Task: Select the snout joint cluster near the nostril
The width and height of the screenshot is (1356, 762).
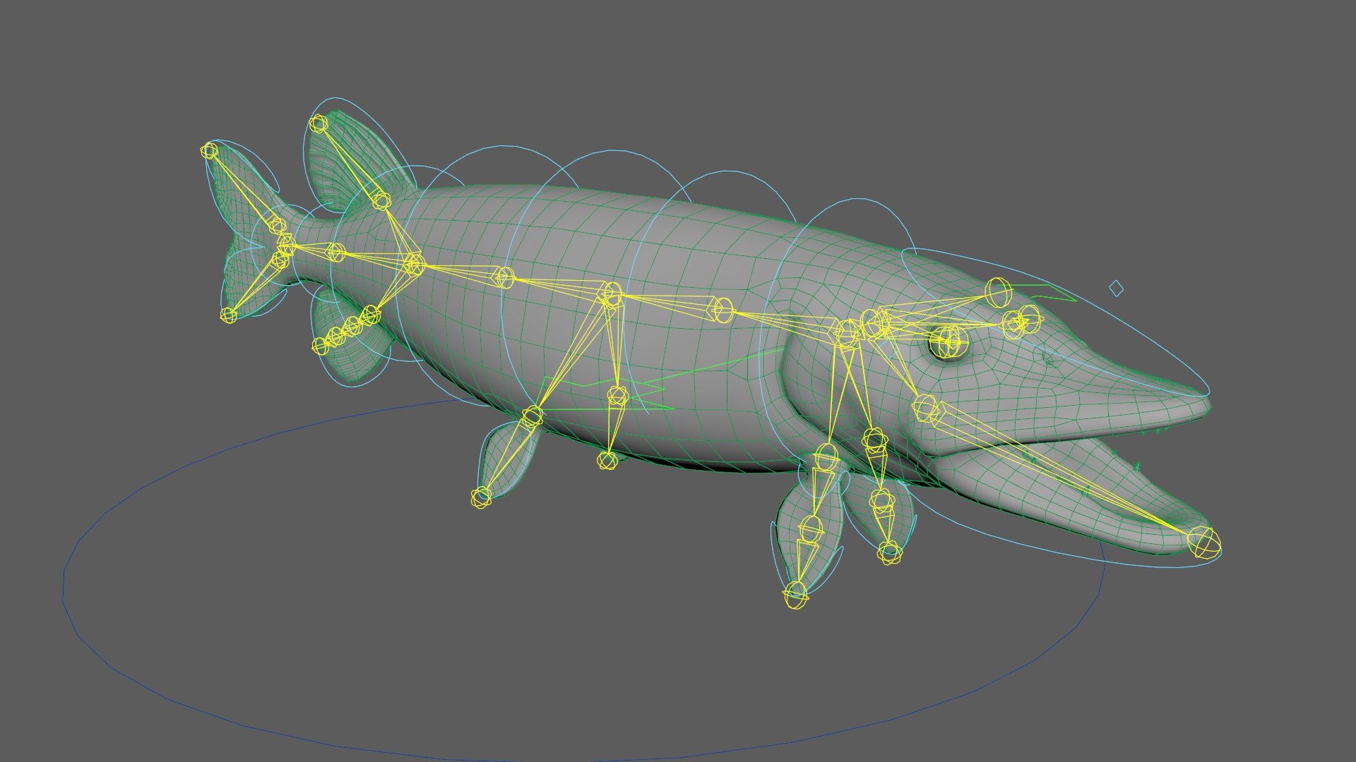Action: pos(1021,321)
